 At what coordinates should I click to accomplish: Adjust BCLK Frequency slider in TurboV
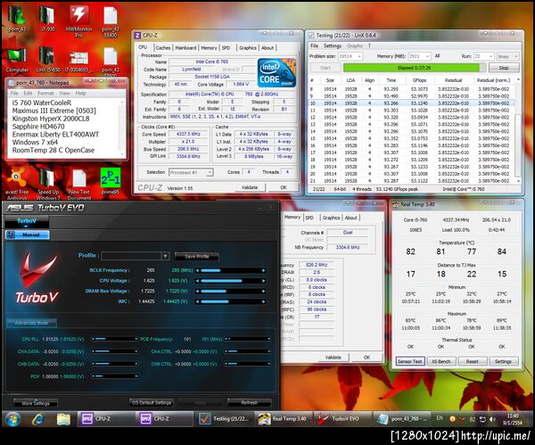pos(231,270)
